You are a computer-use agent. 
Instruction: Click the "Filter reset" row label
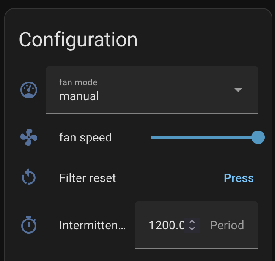pos(88,178)
